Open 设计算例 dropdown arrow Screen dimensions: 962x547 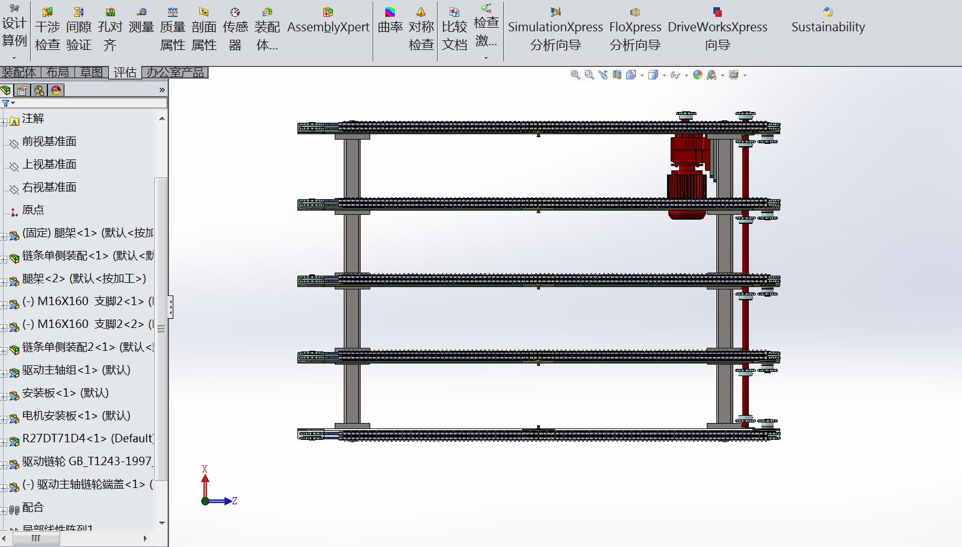[x=14, y=58]
